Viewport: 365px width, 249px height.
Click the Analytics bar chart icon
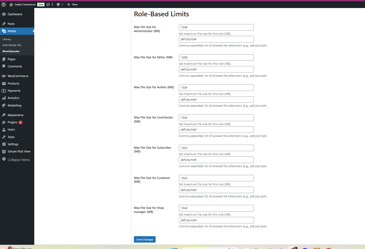coord(4,98)
